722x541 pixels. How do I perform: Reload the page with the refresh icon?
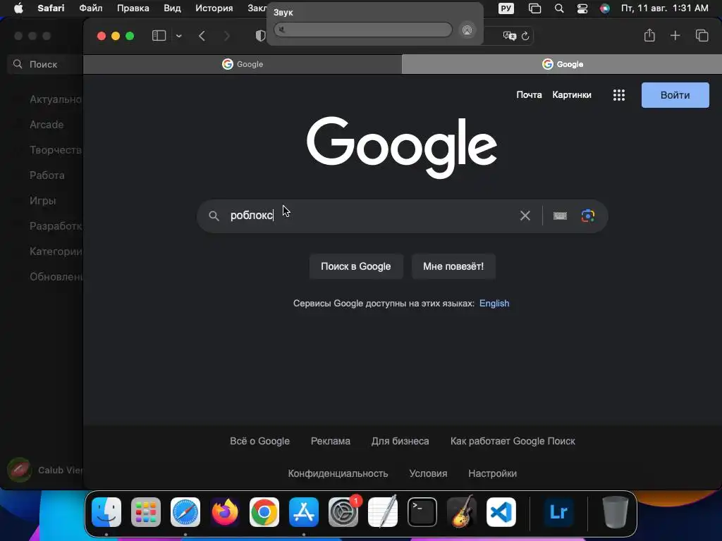coord(525,36)
